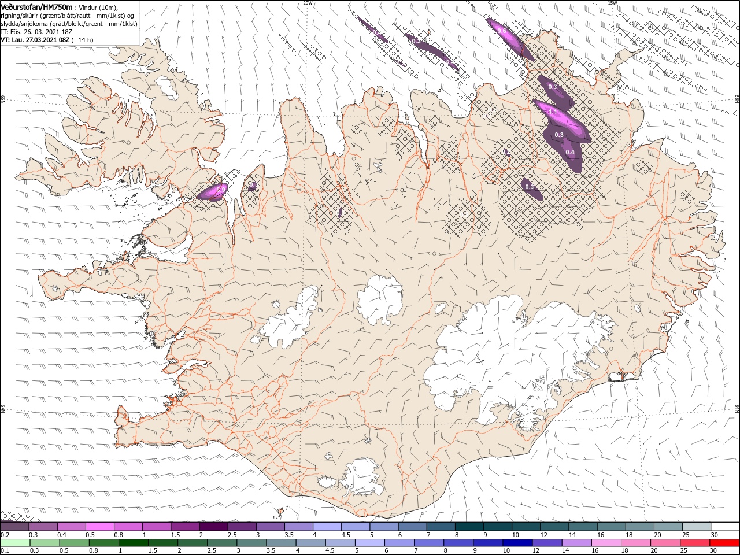Click the bright pink snow patch in the Westfjords bay
The height and width of the screenshot is (555, 740).
click(213, 191)
